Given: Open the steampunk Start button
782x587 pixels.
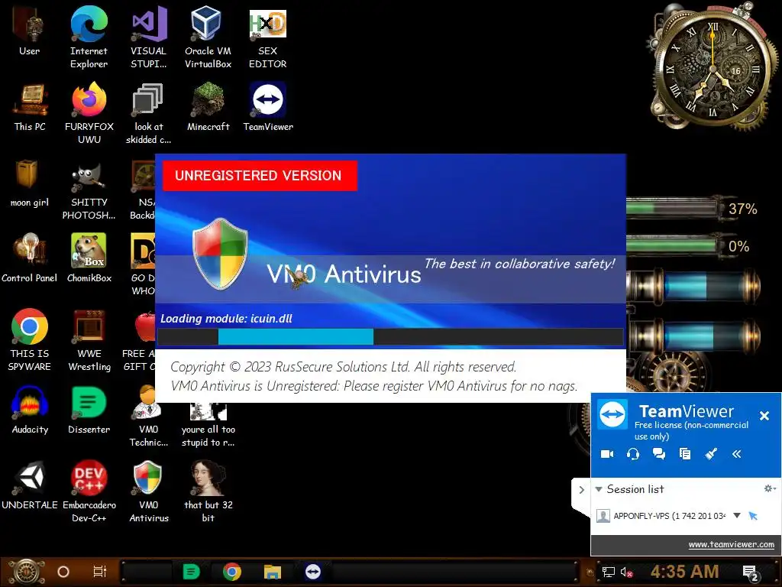Looking at the screenshot, I should pyautogui.click(x=25, y=572).
